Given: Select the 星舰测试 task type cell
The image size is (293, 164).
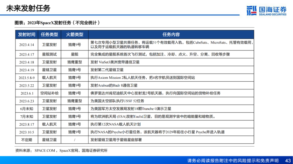Looking at the screenshot, I should click(x=50, y=54).
